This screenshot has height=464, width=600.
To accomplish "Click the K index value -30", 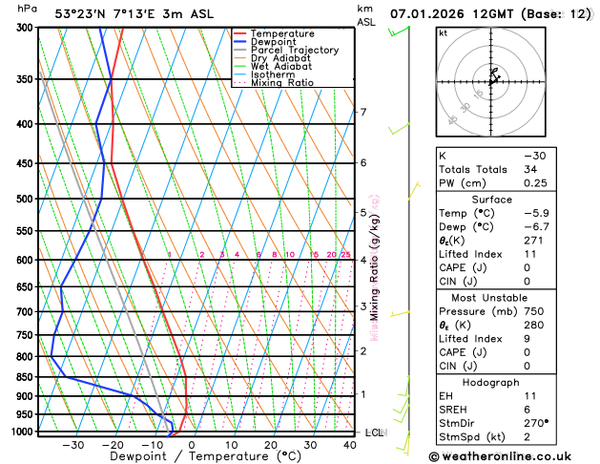I will pos(535,156).
